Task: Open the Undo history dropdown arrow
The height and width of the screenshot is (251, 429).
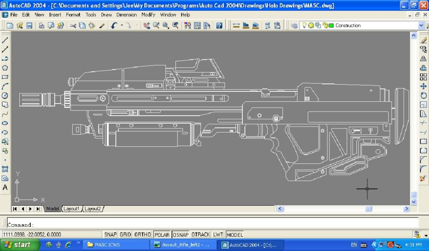Action: [122, 26]
